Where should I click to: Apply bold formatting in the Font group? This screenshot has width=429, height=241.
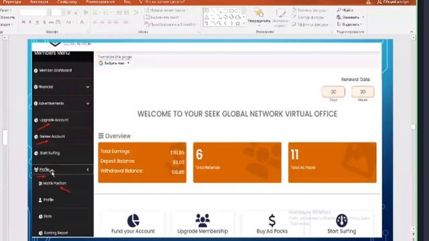pos(24,22)
